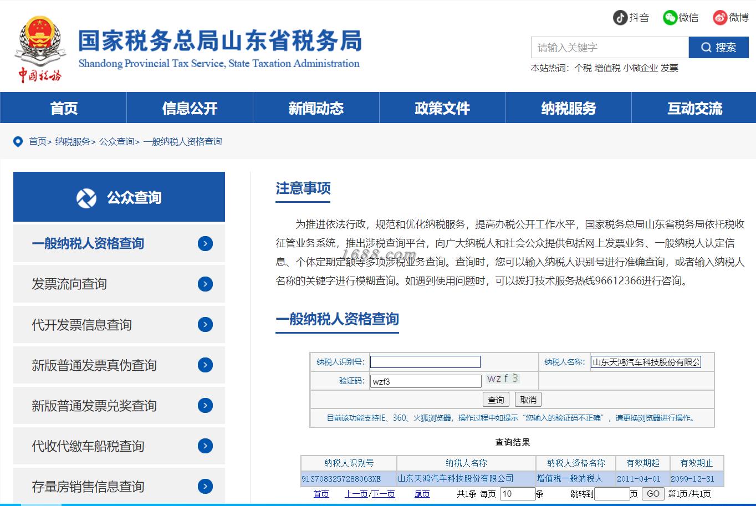756x506 pixels.
Task: Select sidebar item 代开发票信息查询
Action: tap(119, 324)
